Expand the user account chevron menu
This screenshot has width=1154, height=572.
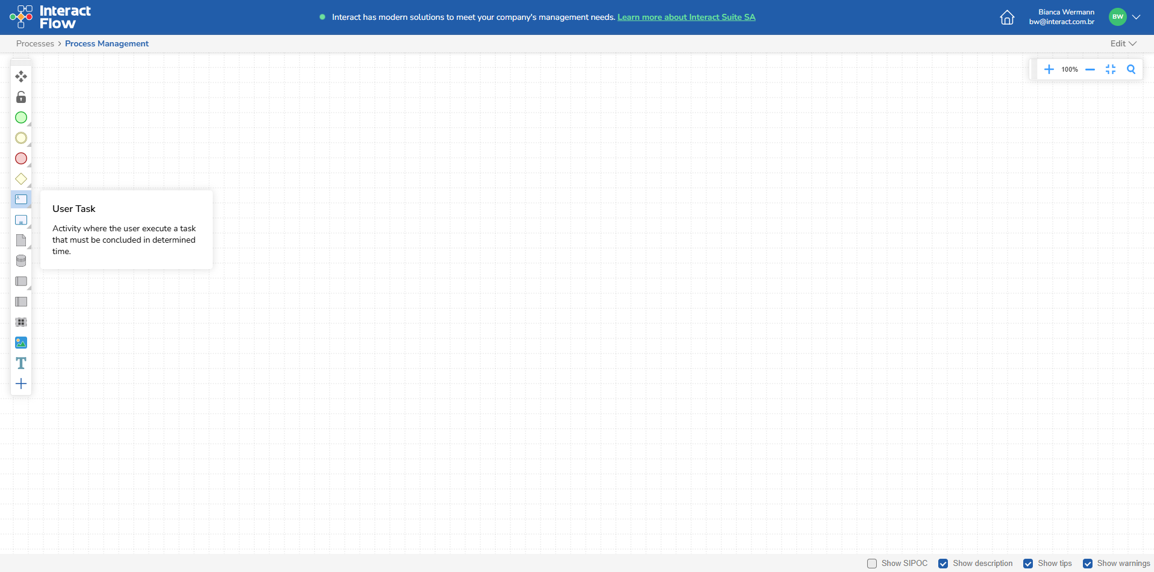coord(1136,17)
